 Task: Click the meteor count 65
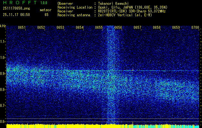(47, 15)
